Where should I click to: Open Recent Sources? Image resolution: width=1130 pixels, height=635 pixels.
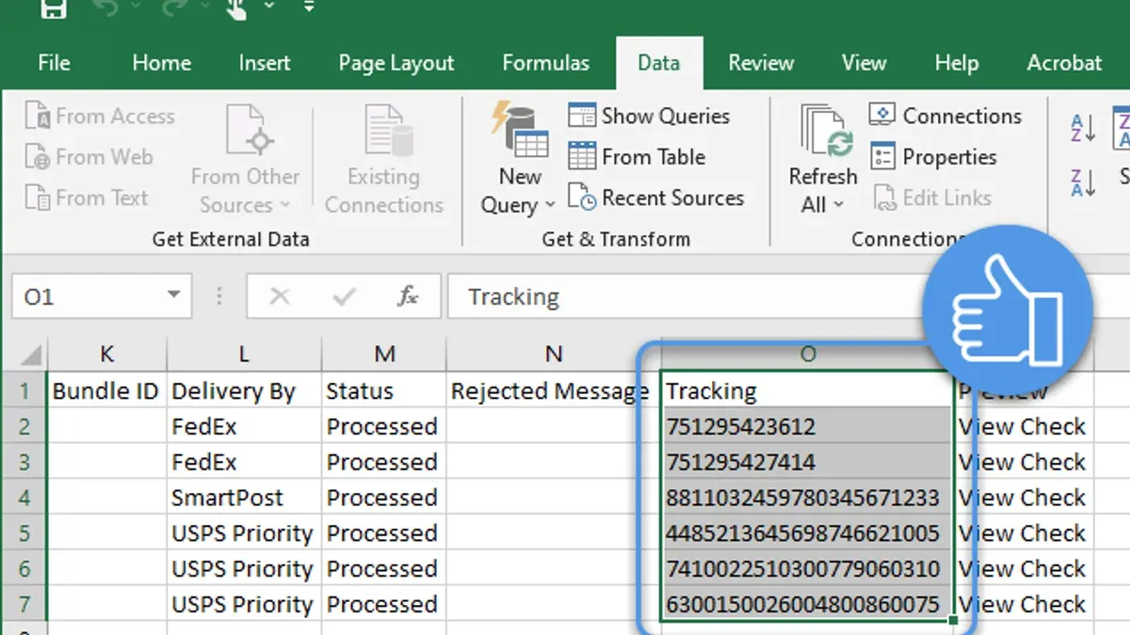click(656, 198)
